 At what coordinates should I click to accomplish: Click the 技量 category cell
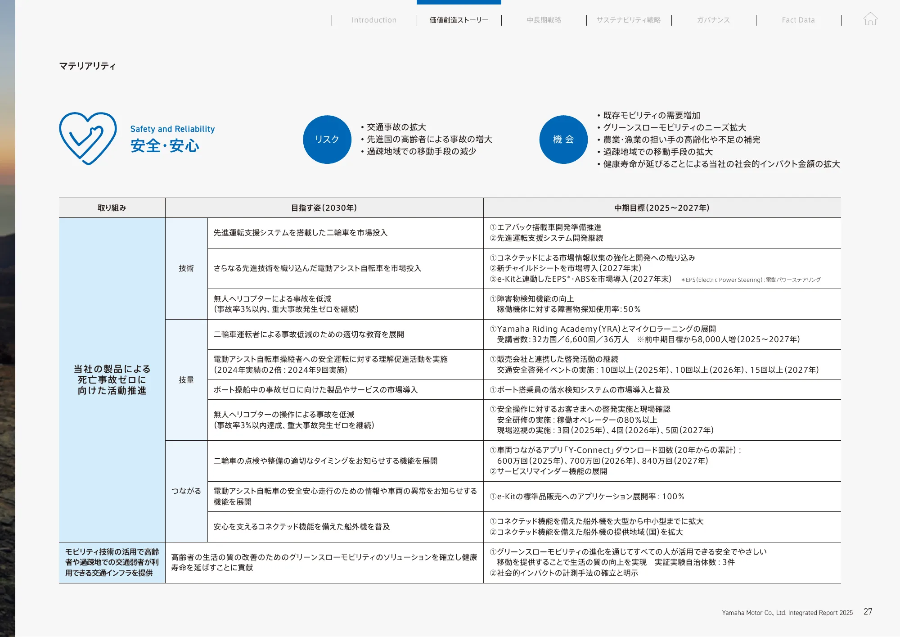[x=186, y=379]
